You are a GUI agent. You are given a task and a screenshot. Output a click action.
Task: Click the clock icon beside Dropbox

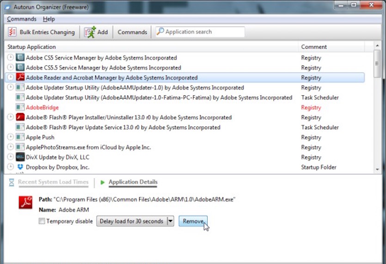click(x=10, y=167)
